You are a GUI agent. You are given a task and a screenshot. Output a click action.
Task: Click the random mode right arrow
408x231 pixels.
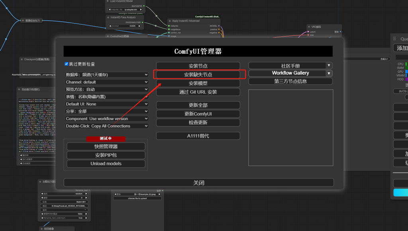click(x=86, y=194)
